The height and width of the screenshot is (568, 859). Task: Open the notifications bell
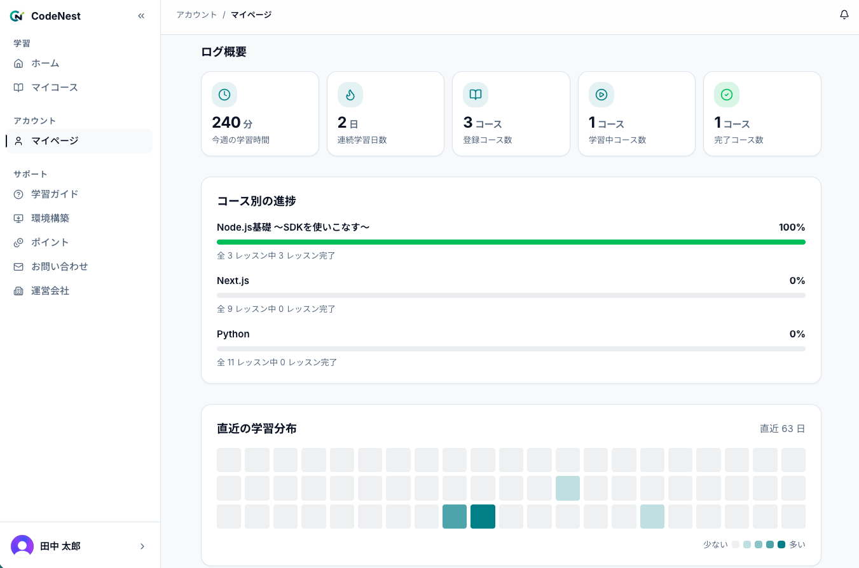pos(844,15)
